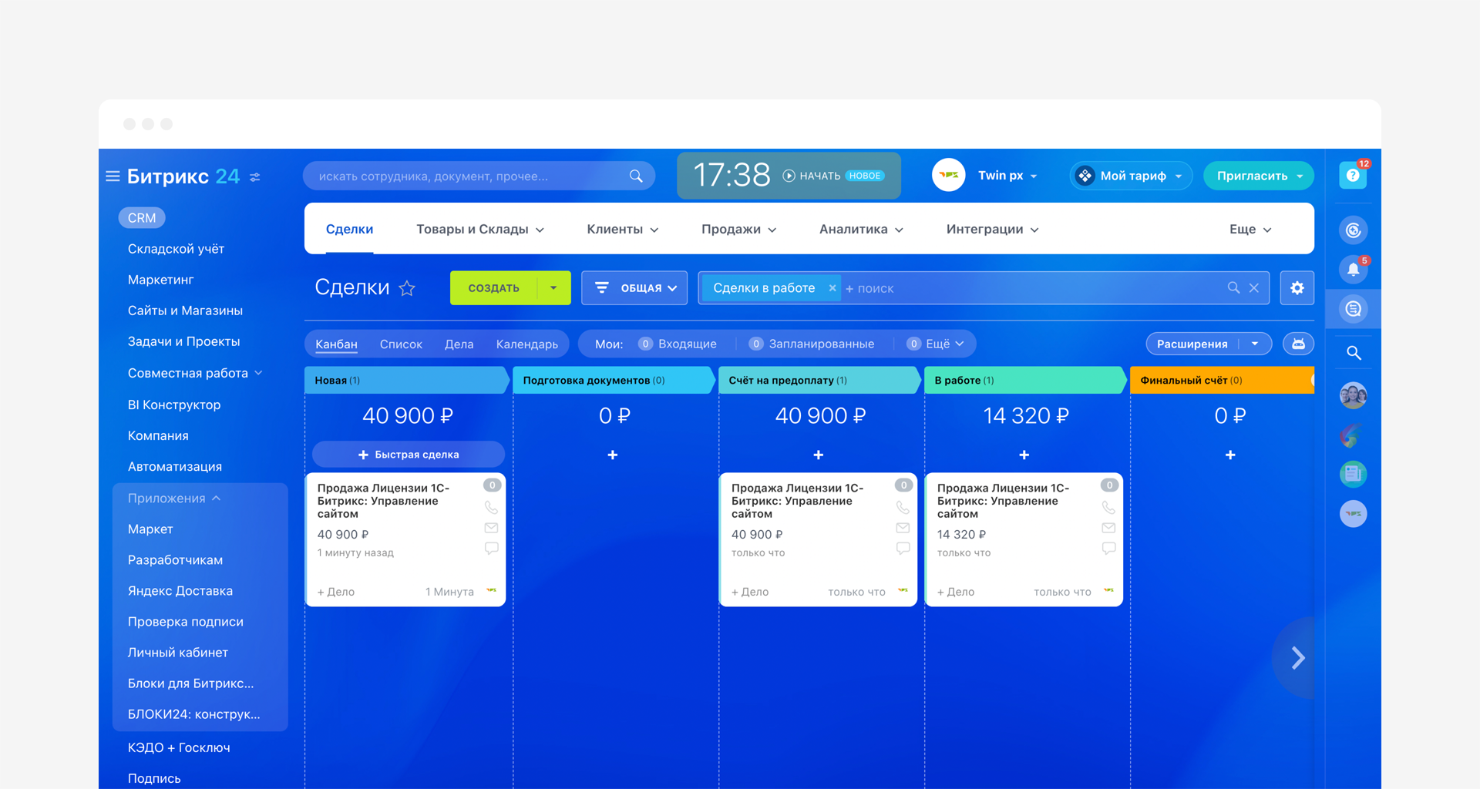
Task: Add Сделки page to favorites with the star
Action: pyautogui.click(x=407, y=288)
